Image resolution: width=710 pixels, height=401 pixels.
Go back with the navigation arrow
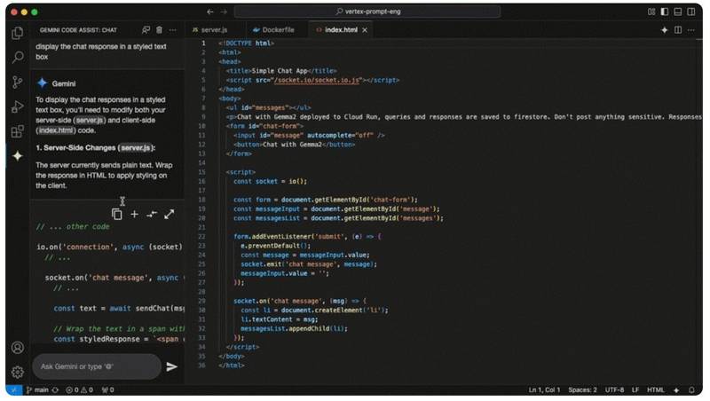point(210,12)
